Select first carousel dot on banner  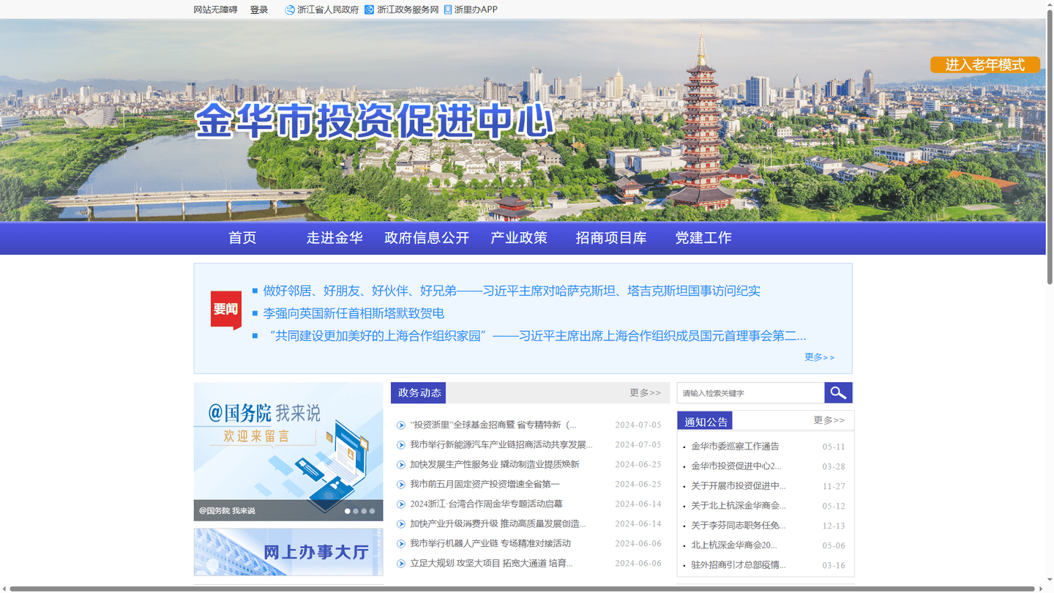click(348, 511)
